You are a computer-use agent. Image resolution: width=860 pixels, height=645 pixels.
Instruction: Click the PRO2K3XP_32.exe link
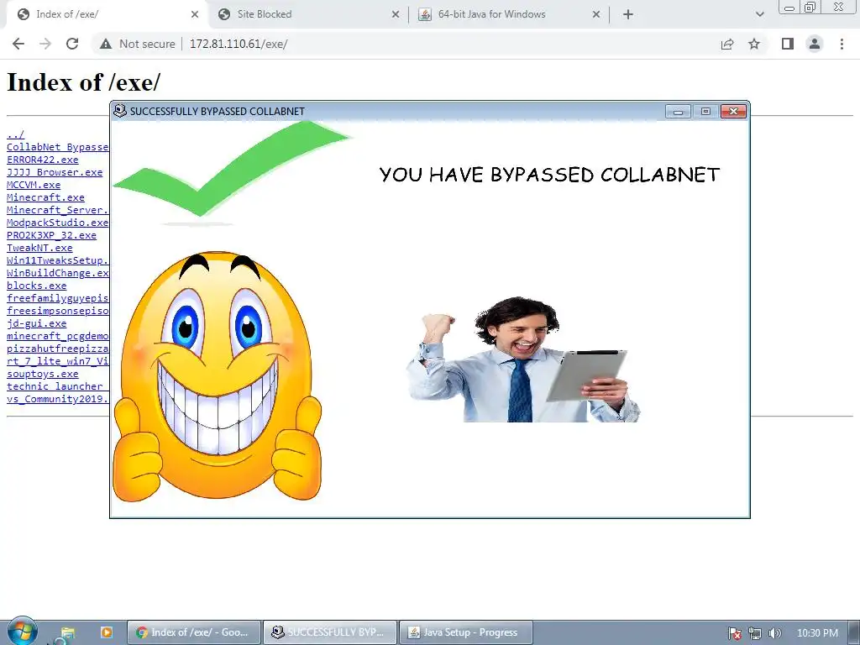(51, 235)
